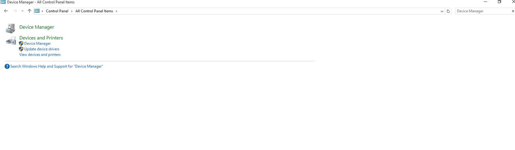The width and height of the screenshot is (515, 150).
Task: Open the recent locations dropdown arrow
Action: pos(22,11)
